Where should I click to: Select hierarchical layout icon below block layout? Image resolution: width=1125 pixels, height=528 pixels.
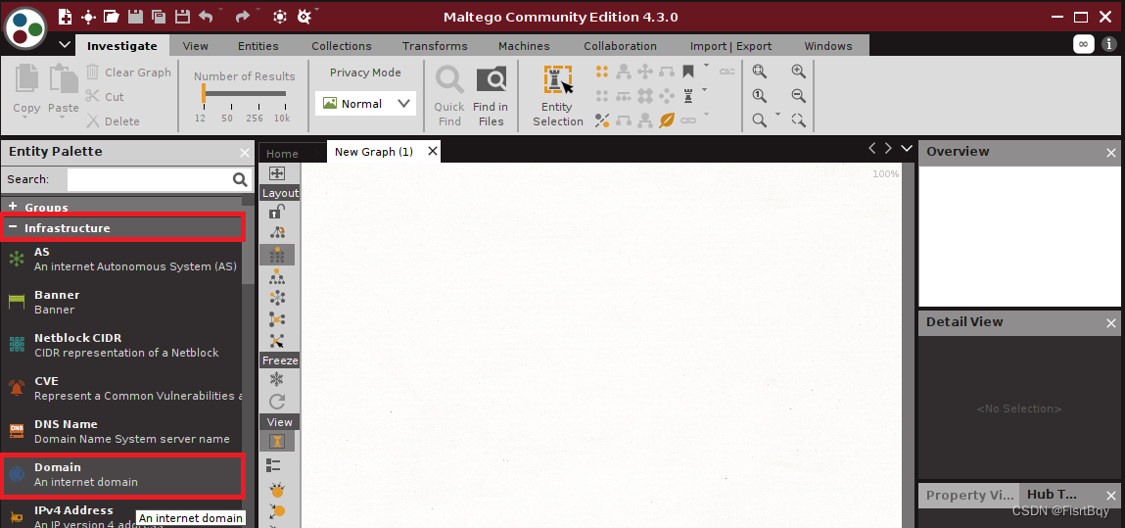(x=277, y=276)
